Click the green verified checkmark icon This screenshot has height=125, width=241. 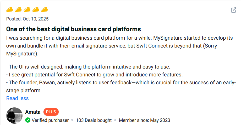tap(28, 120)
